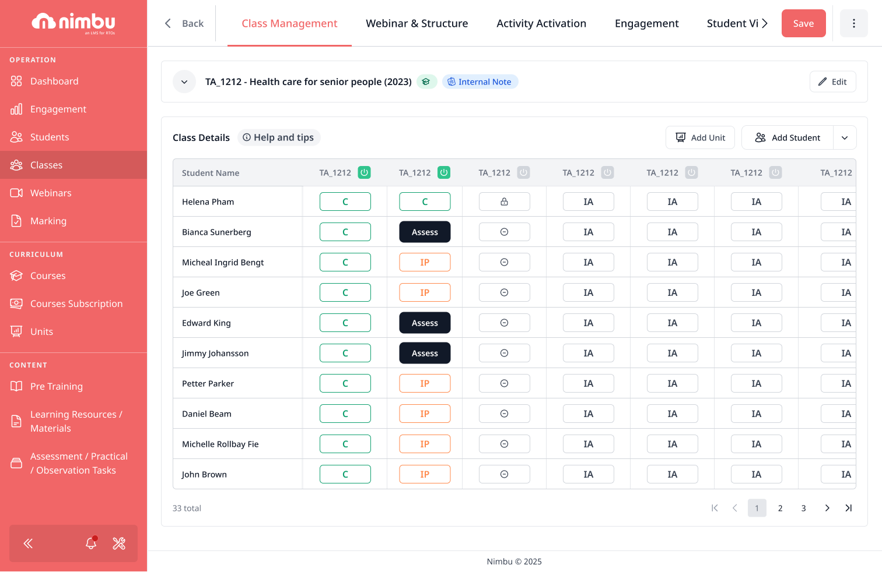882x572 pixels.
Task: Click the minus-circle cell for John Brown
Action: coord(505,474)
